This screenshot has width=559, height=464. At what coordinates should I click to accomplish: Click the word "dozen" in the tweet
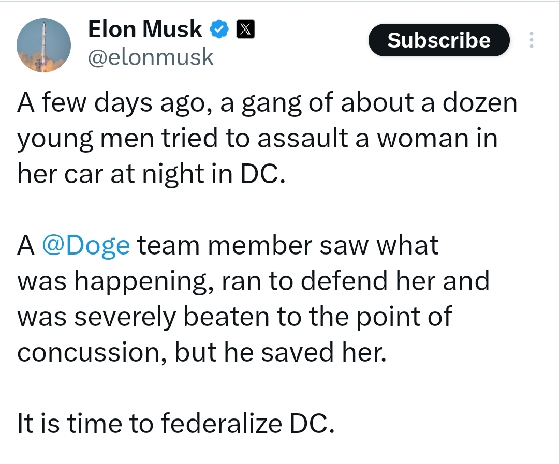pyautogui.click(x=480, y=102)
